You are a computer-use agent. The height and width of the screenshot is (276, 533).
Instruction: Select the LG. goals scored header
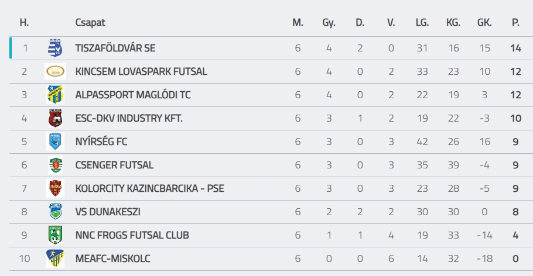422,22
